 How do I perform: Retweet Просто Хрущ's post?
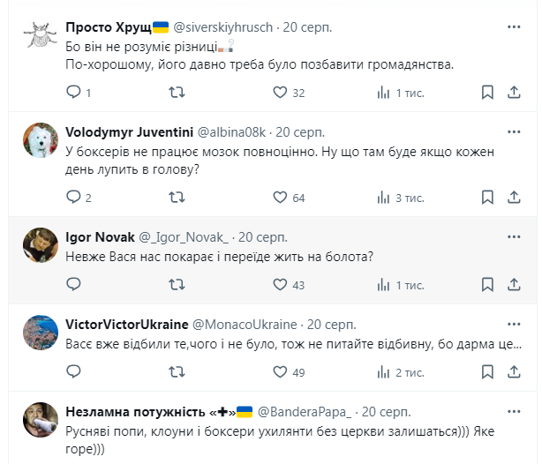(177, 92)
